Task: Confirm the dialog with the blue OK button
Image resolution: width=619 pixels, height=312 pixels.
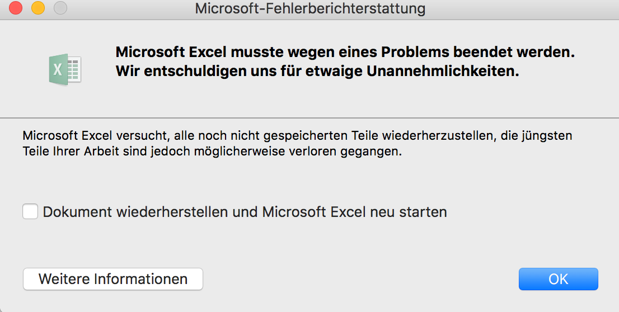Action: point(558,279)
